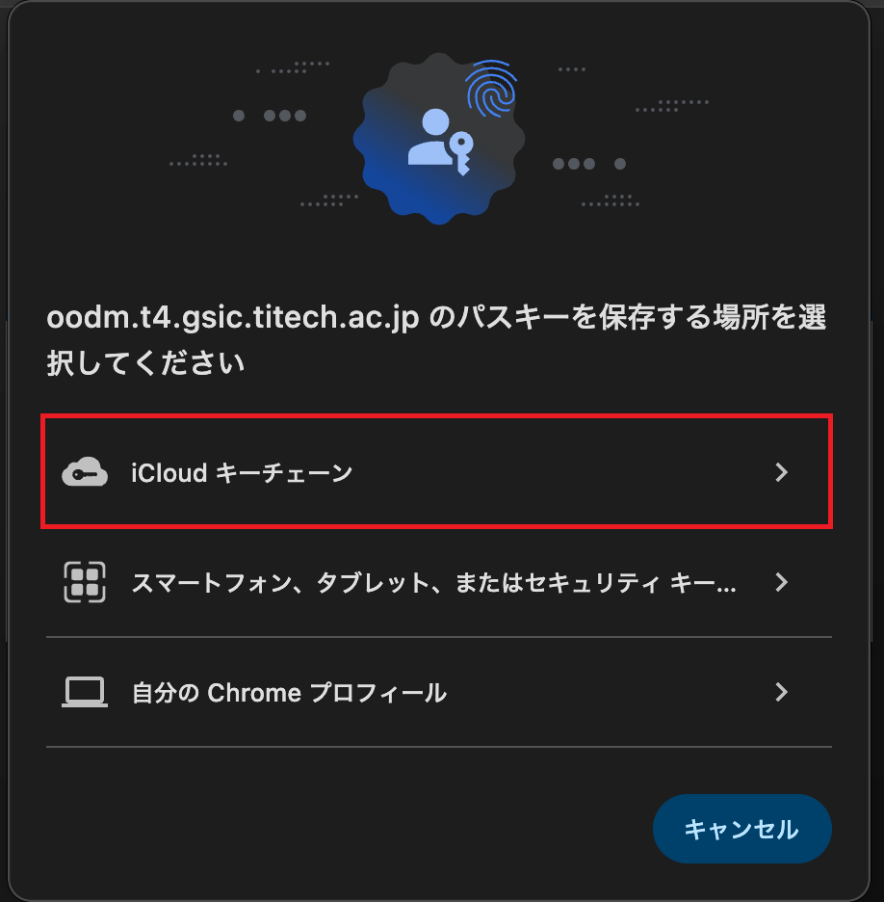
Task: Click the laptop icon for Chrome profile
Action: point(85,692)
